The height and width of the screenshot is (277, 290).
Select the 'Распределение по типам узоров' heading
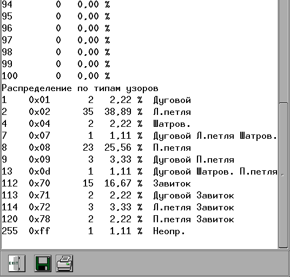coord(80,88)
